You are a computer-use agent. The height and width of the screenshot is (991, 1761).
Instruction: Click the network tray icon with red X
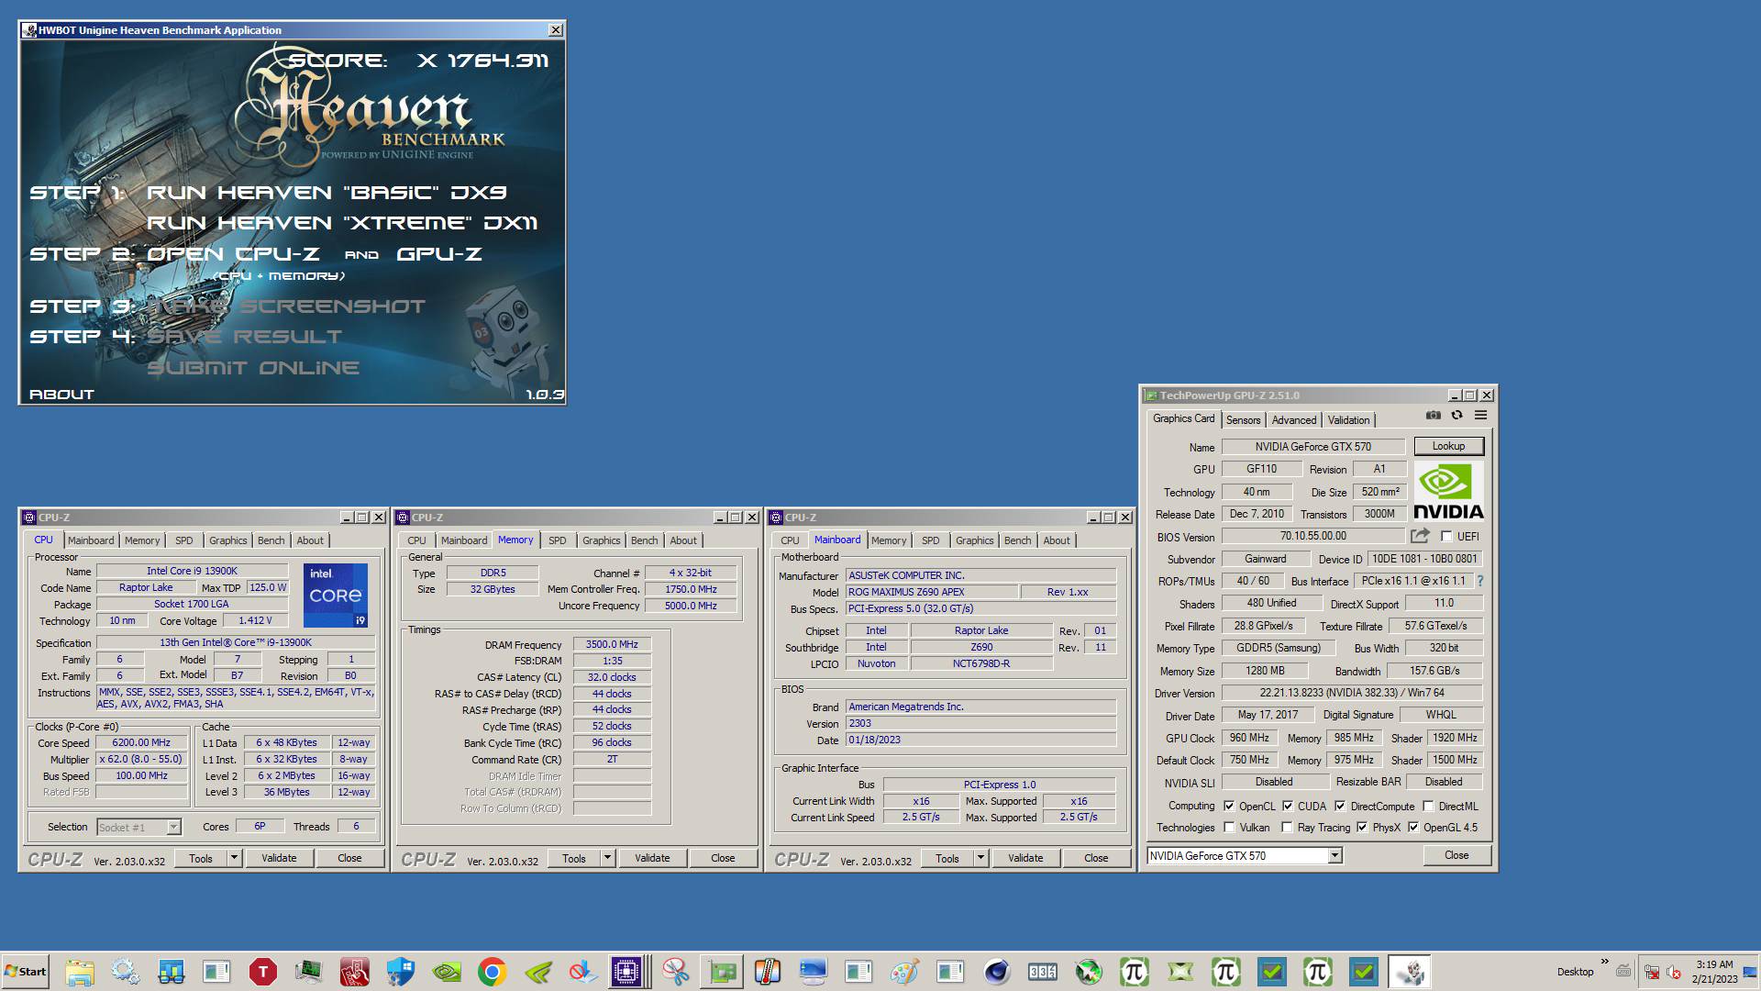tap(1652, 972)
